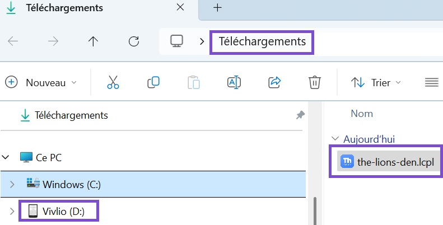Refresh the current folder view
This screenshot has width=443, height=225.
click(x=133, y=41)
